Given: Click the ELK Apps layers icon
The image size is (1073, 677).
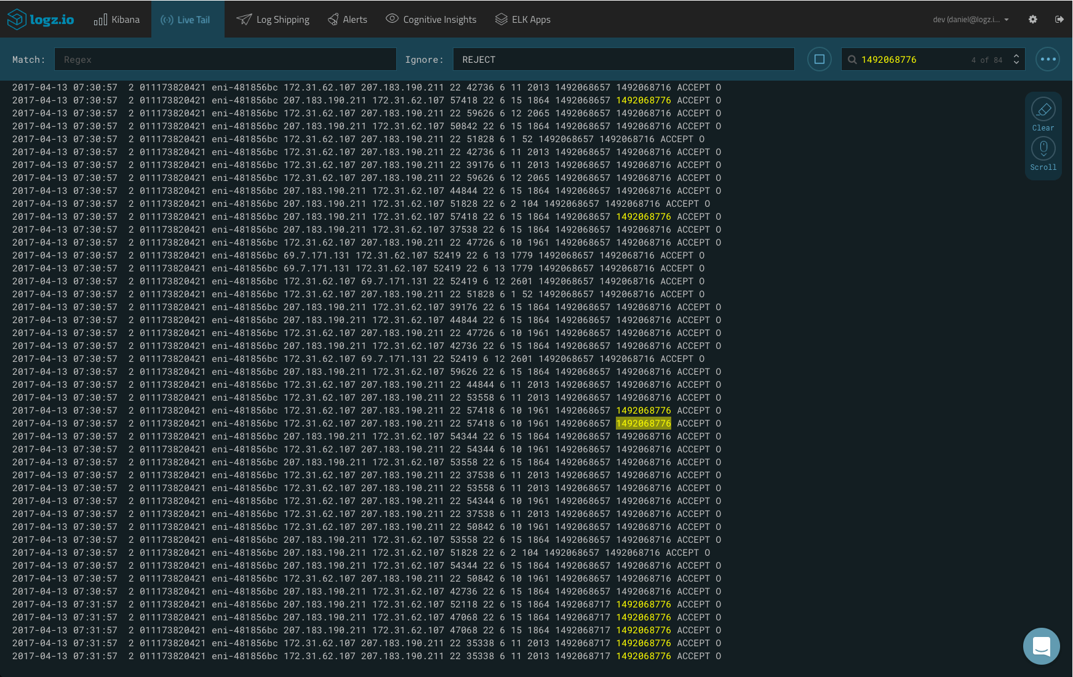Looking at the screenshot, I should (501, 19).
